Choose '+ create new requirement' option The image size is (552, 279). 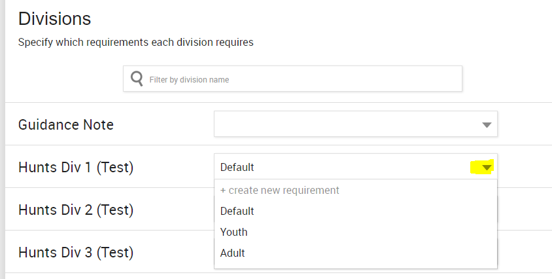point(280,191)
